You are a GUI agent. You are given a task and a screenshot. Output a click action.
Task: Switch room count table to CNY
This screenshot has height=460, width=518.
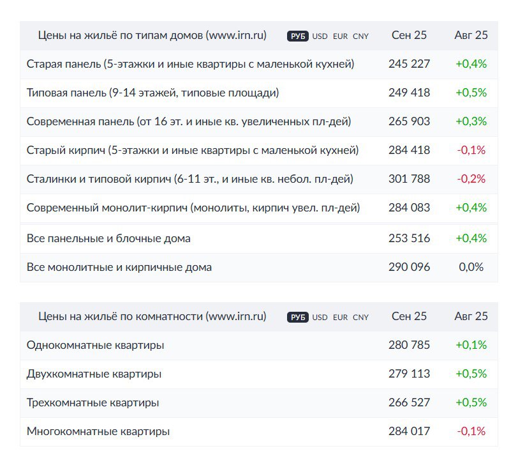[x=361, y=318]
